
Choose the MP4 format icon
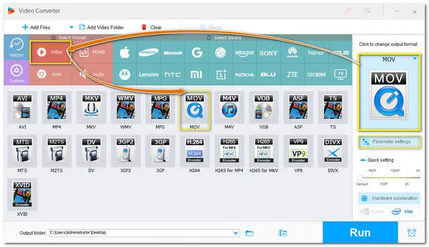pyautogui.click(x=56, y=107)
